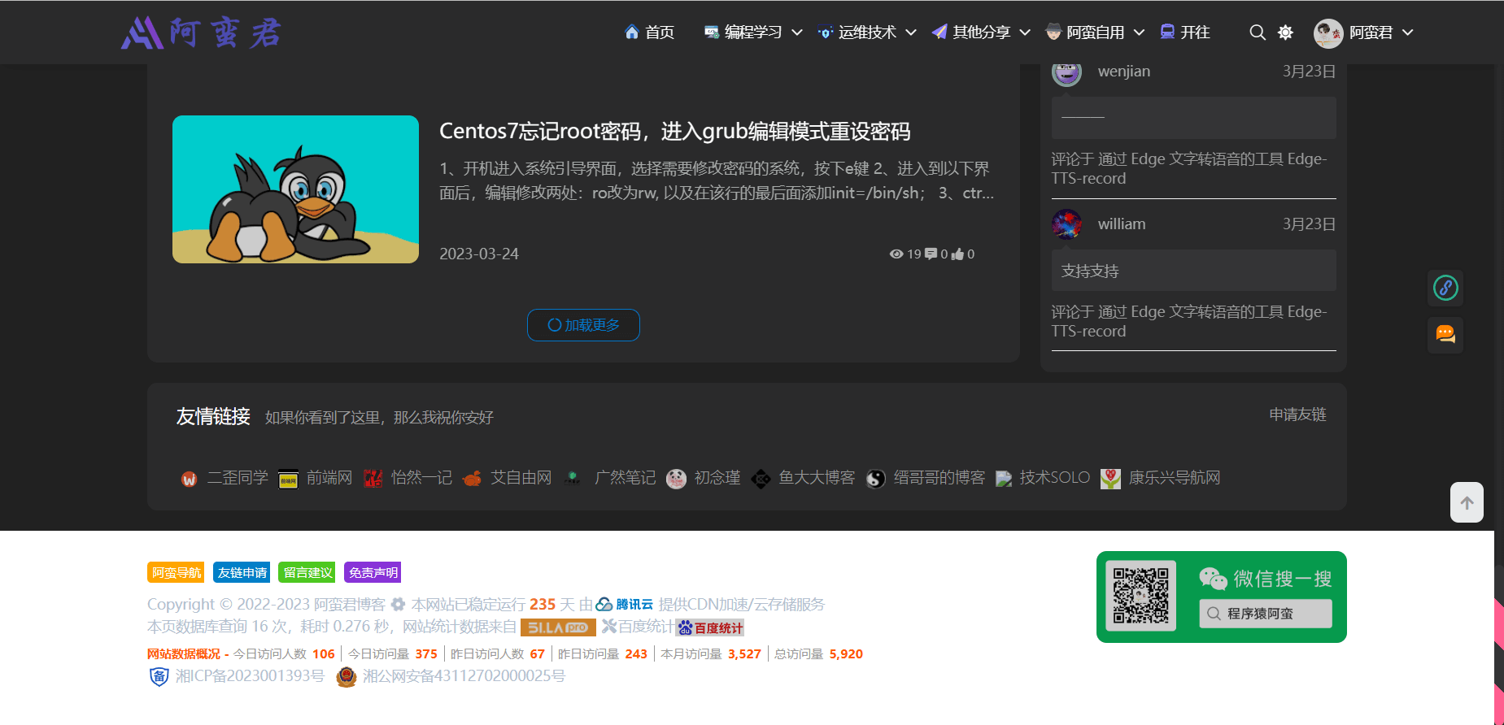The image size is (1504, 725).
Task: Open friend link 前端网
Action: point(329,478)
